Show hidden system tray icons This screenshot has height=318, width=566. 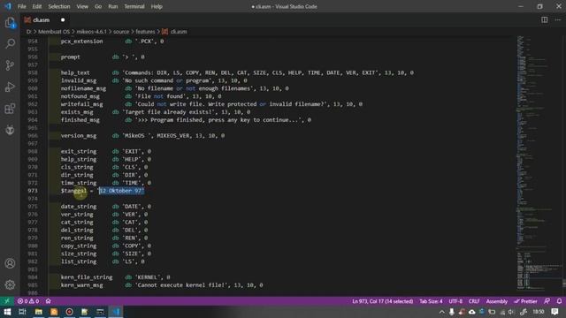coord(442,312)
